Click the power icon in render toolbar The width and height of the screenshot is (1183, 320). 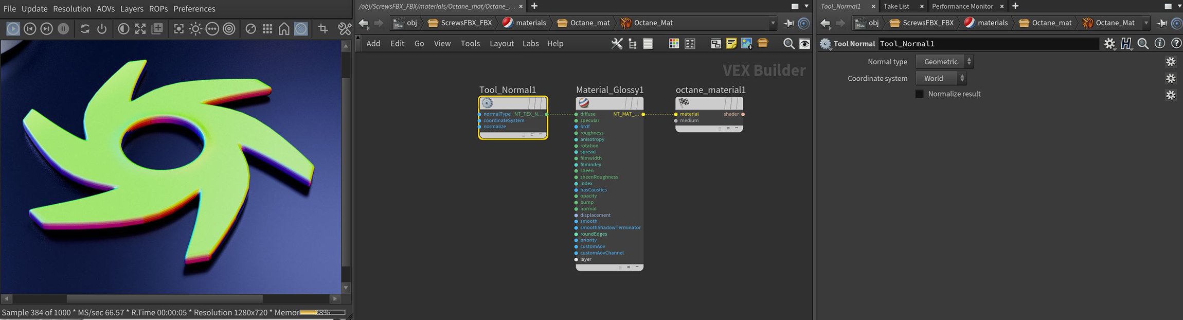click(102, 29)
